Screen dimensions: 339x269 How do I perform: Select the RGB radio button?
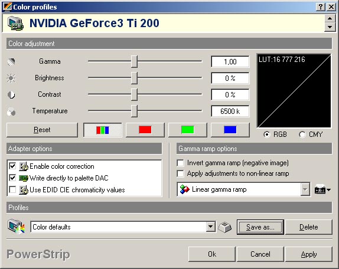tap(267, 134)
